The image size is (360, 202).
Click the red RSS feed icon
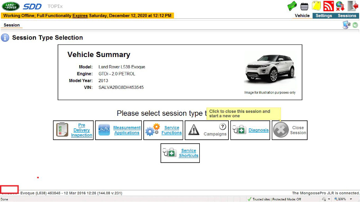click(x=328, y=6)
